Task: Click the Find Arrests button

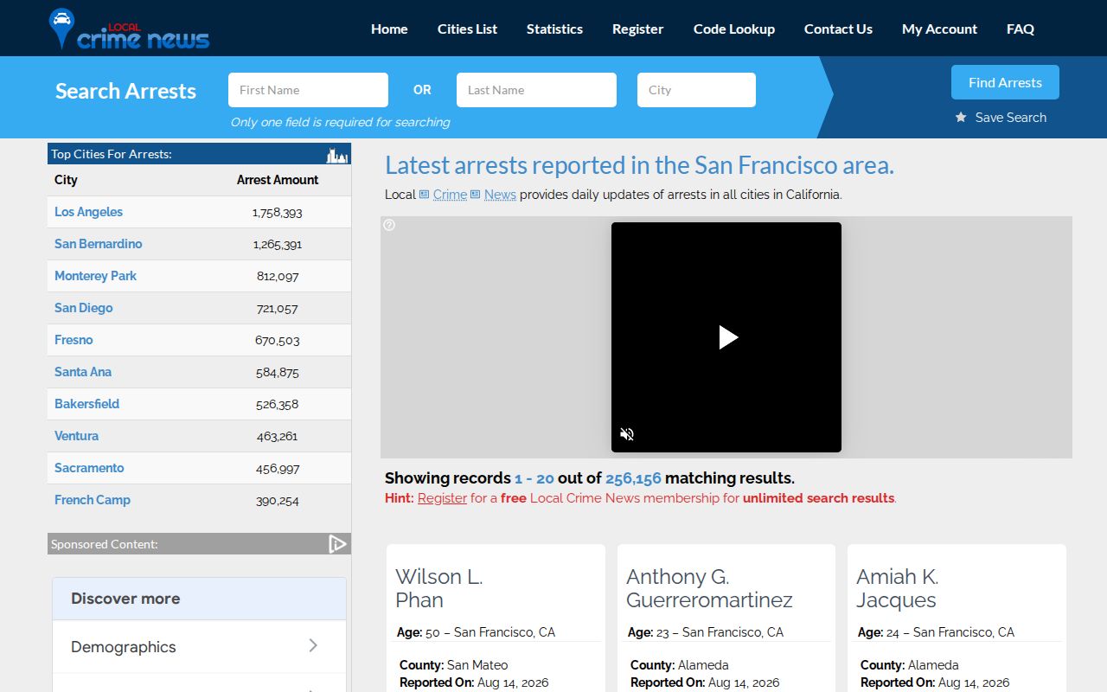Action: pyautogui.click(x=1005, y=82)
